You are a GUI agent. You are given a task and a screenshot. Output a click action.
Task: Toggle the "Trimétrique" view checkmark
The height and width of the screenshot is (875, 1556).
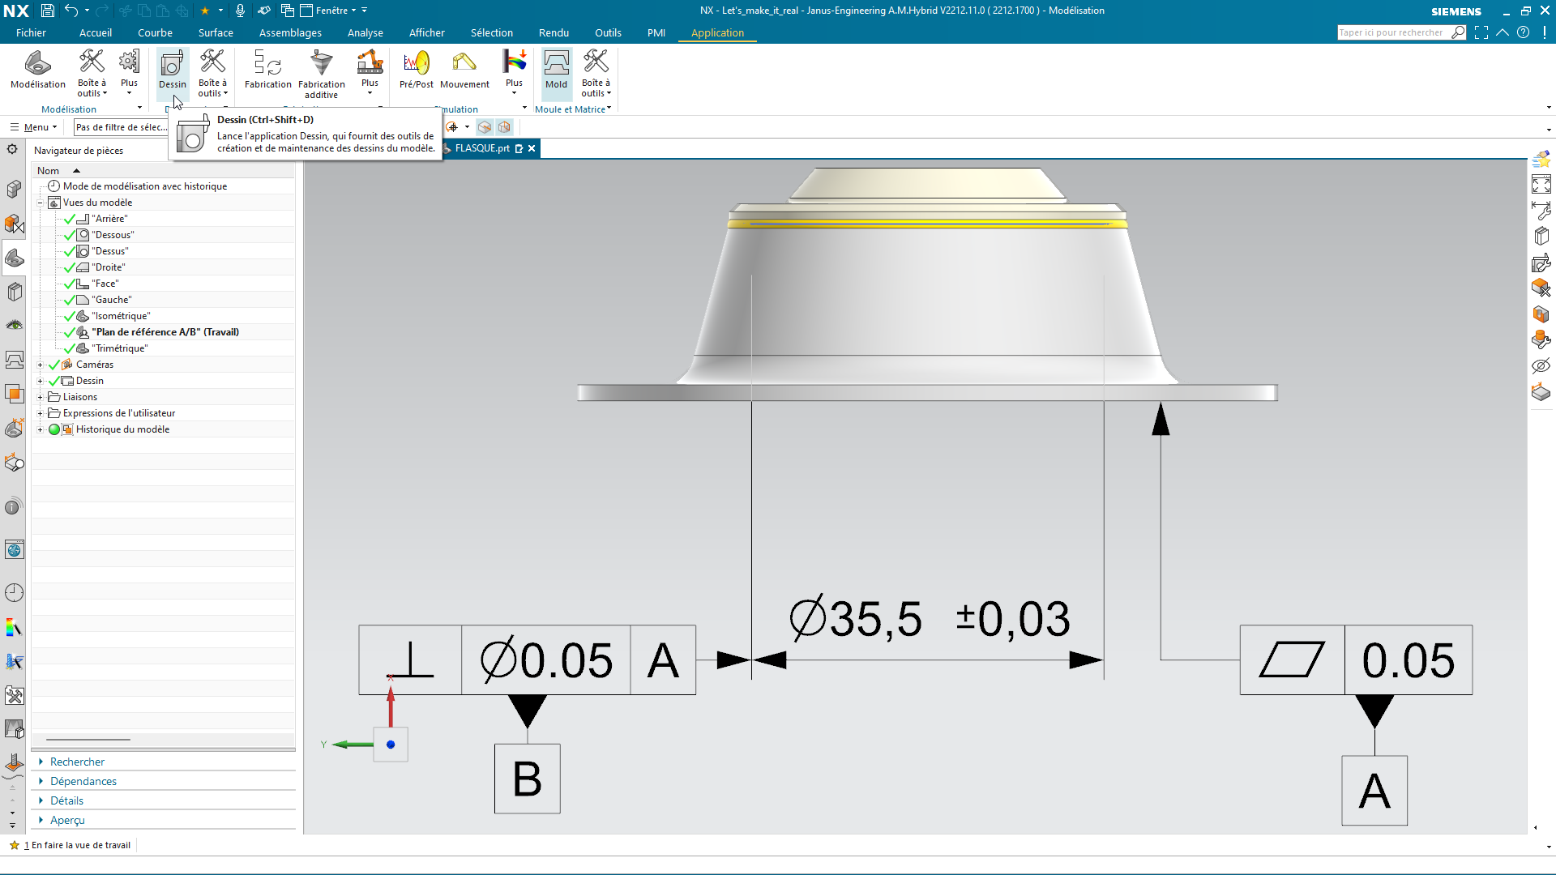(70, 348)
